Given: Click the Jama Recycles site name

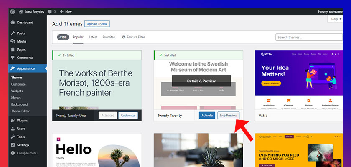Looking at the screenshot, I should pos(34,12).
